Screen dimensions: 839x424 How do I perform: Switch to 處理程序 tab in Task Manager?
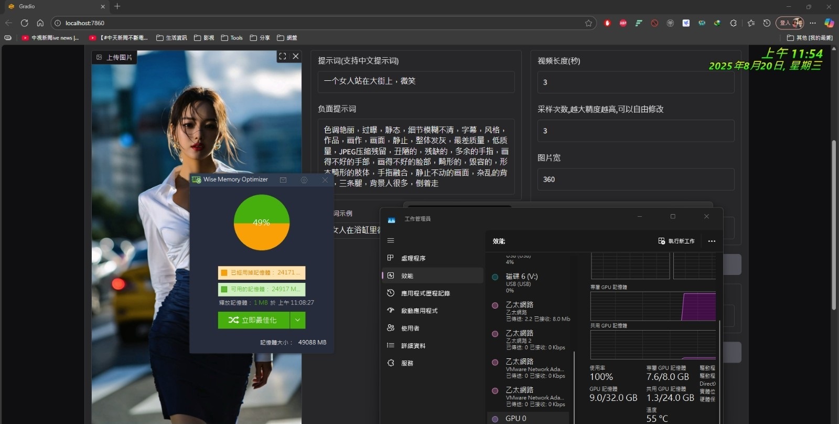point(413,258)
